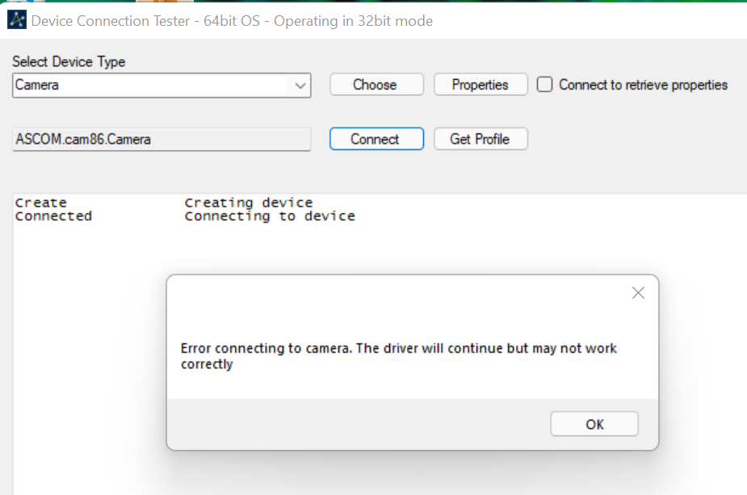
Task: Enable Connect to retrieve properties checkbox
Action: point(545,85)
